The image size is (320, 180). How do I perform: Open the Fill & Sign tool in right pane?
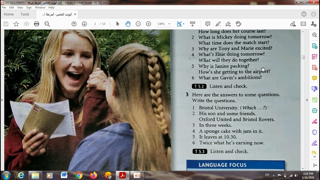[x=314, y=143]
